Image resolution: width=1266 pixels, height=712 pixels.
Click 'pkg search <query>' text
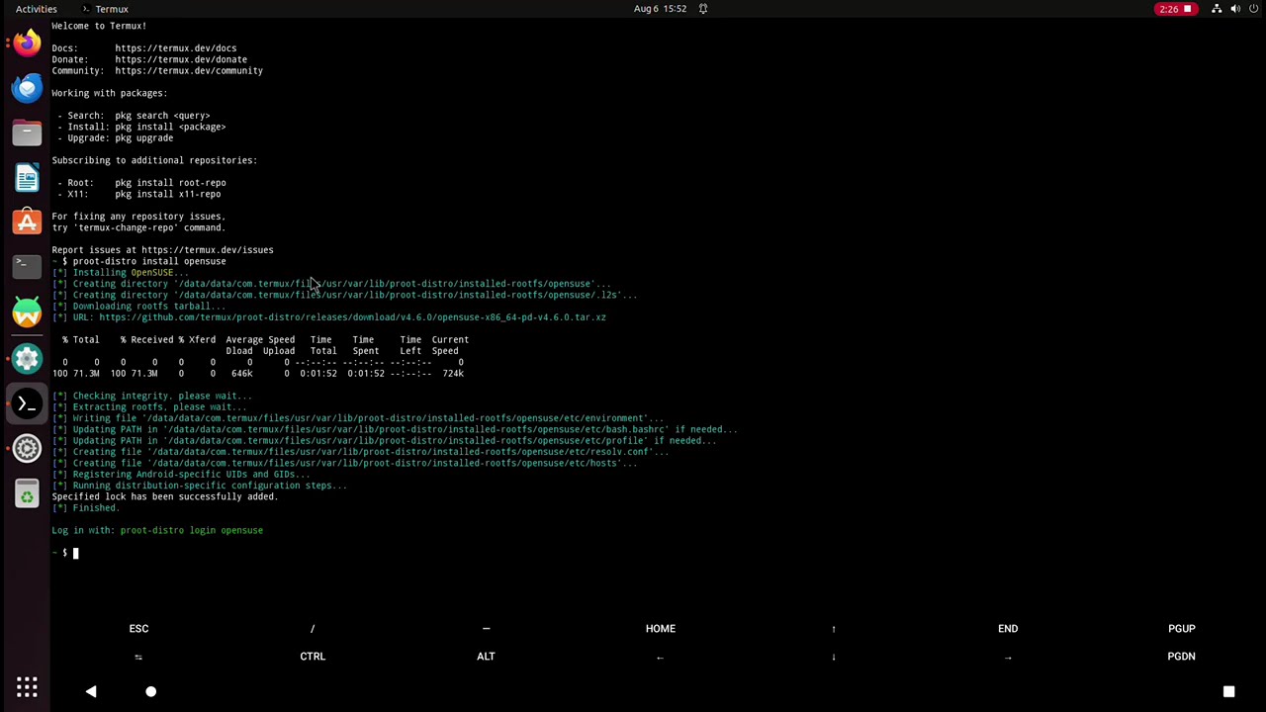(162, 116)
